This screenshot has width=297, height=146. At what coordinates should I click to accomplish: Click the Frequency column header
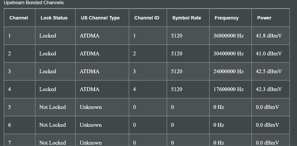coord(226,18)
